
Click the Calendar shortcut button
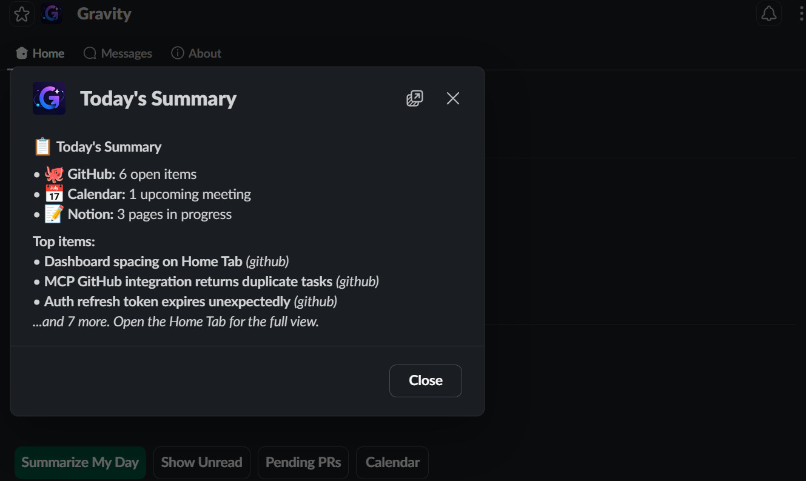point(392,463)
